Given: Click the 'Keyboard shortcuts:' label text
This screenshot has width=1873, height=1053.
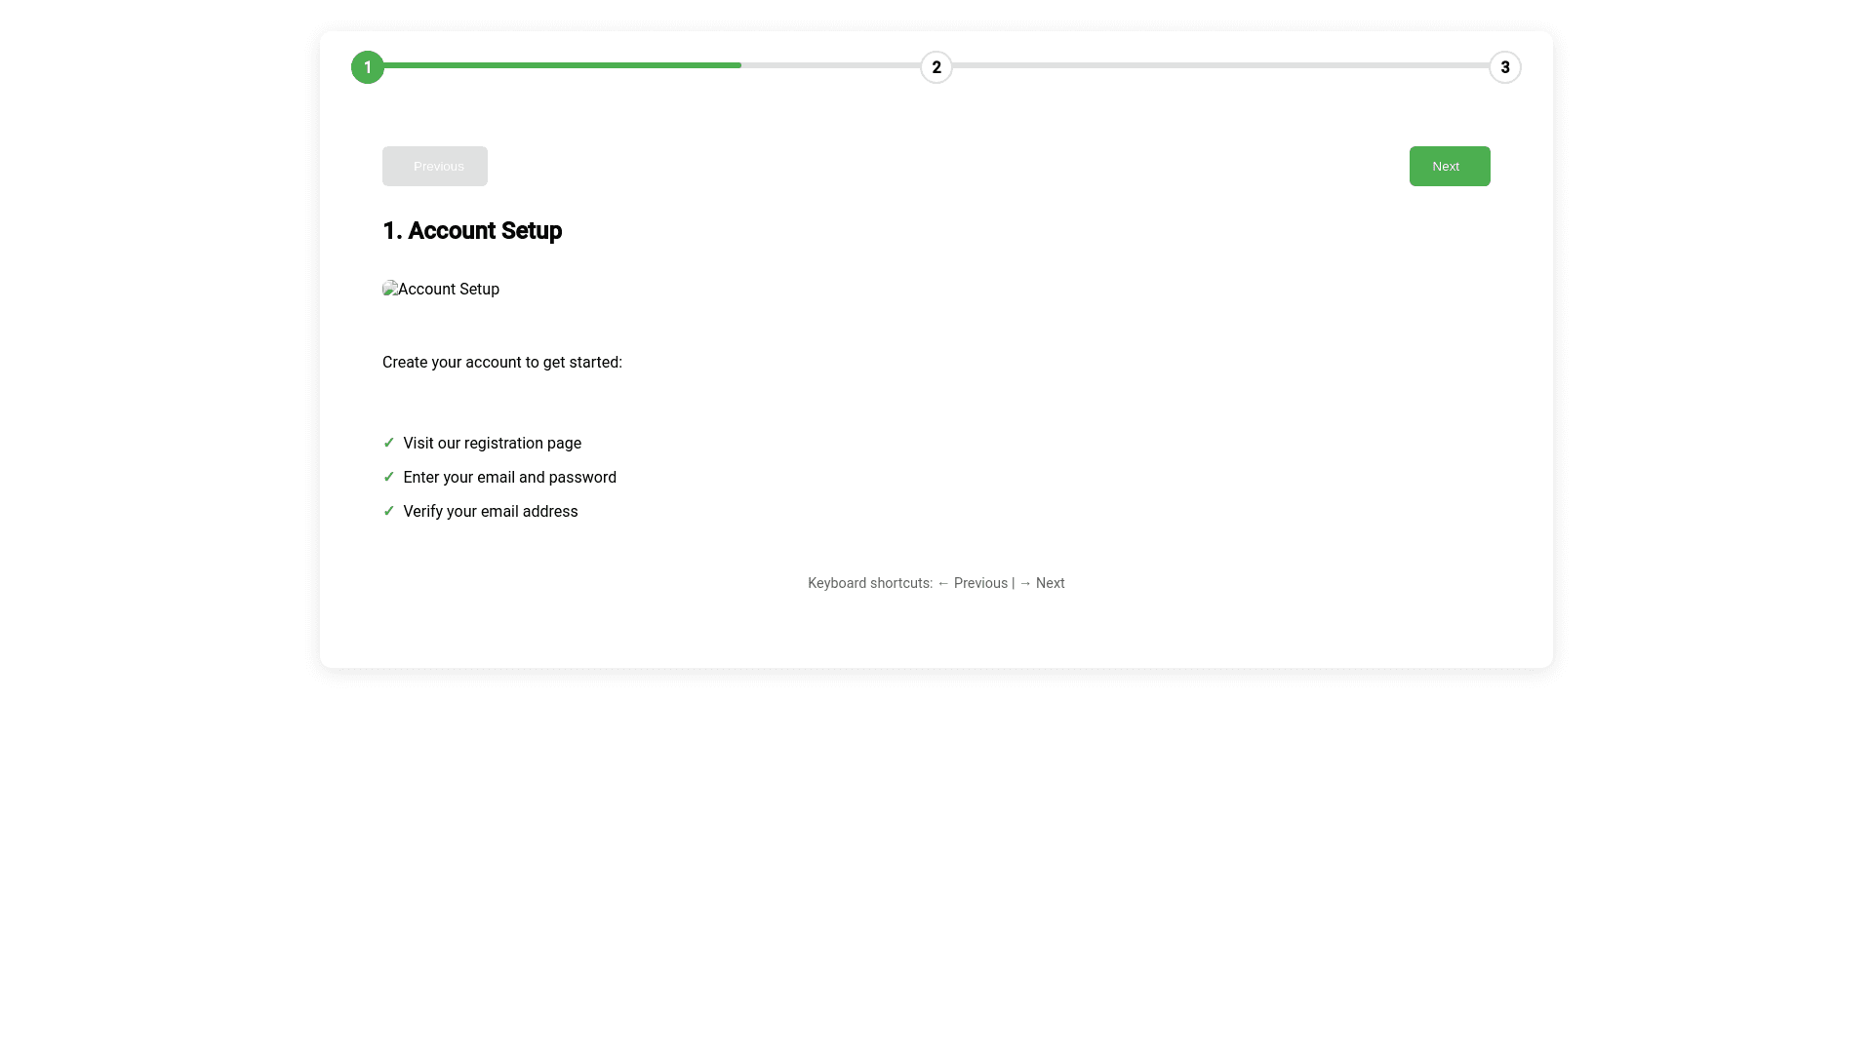Looking at the screenshot, I should [x=869, y=583].
